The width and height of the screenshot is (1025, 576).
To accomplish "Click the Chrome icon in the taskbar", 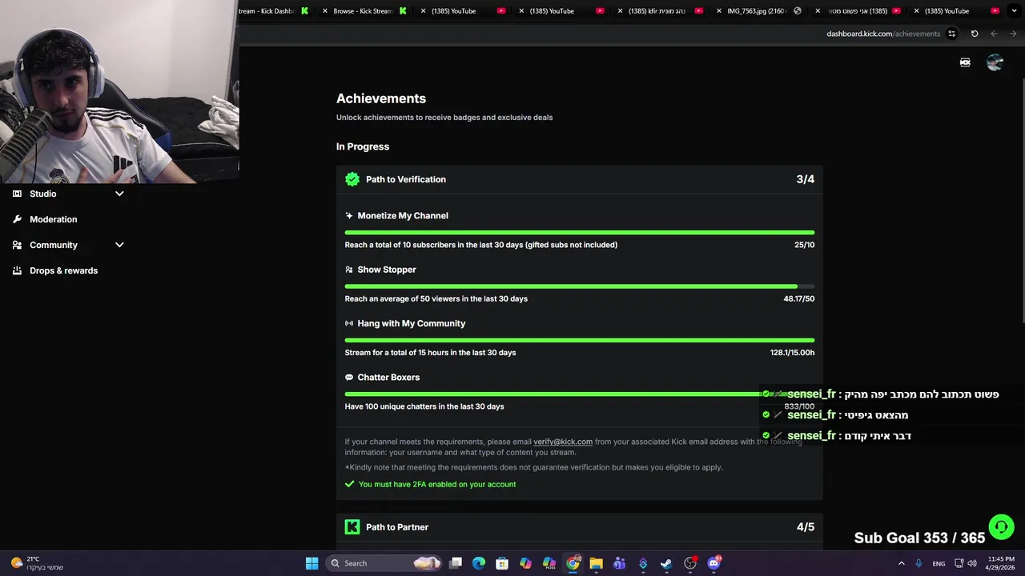I will point(573,563).
